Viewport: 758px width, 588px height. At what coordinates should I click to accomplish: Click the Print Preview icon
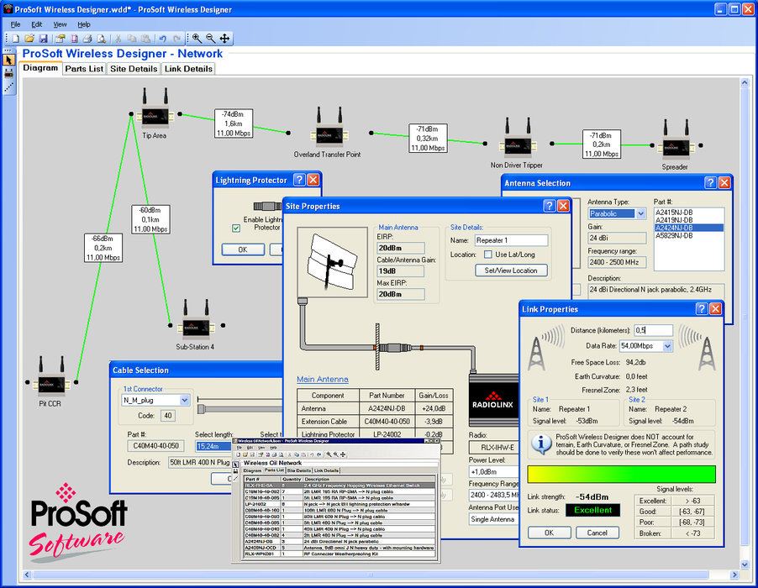(102, 39)
